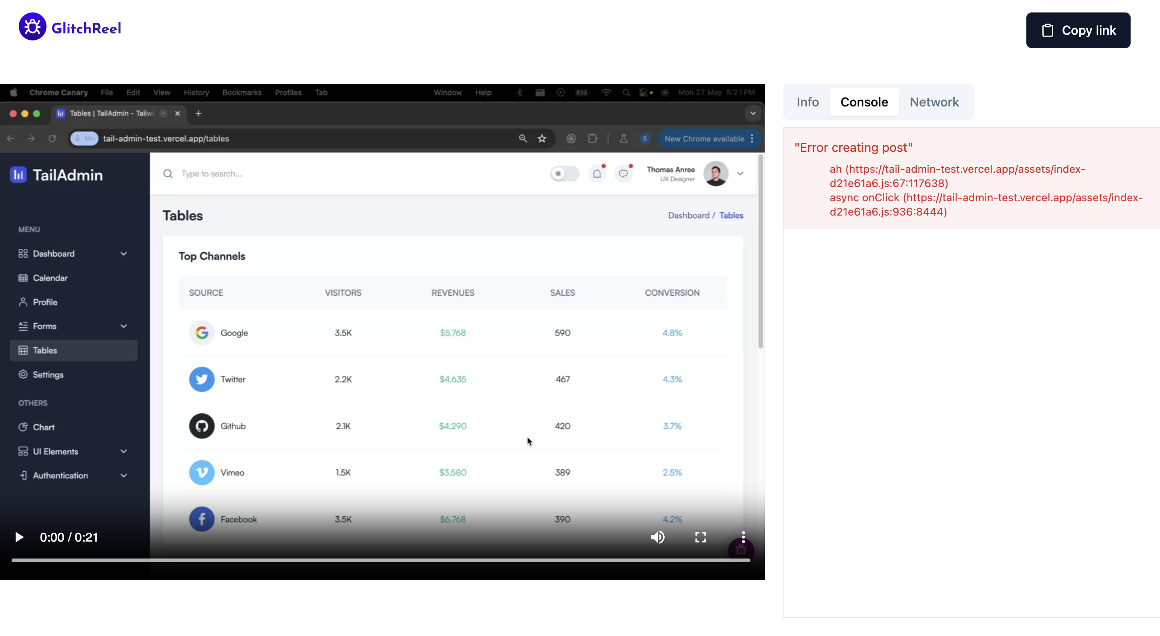Toggle the dark mode switch
Screen dimensions: 1160x636
[x=564, y=174]
